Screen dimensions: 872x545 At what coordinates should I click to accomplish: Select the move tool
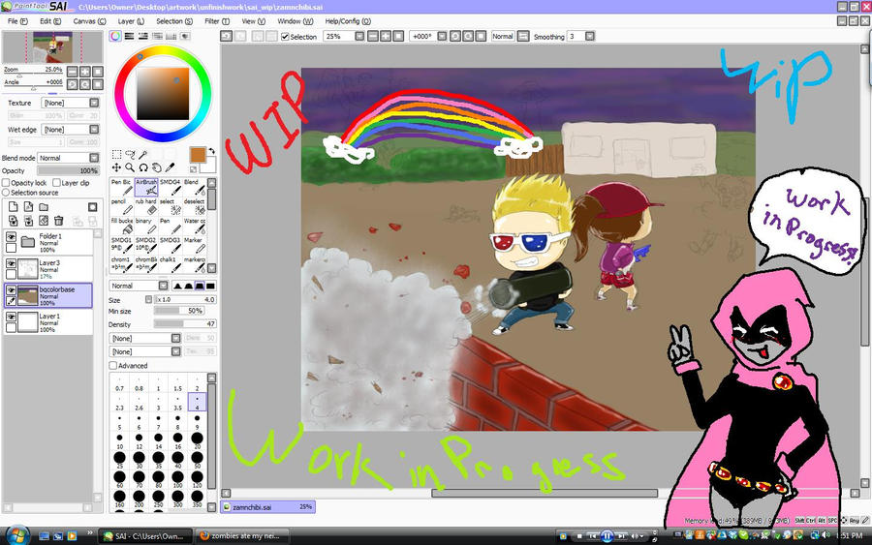click(116, 167)
